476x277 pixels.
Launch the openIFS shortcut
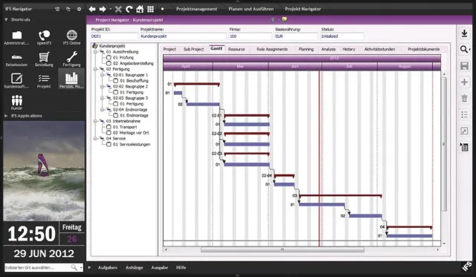pos(44,38)
